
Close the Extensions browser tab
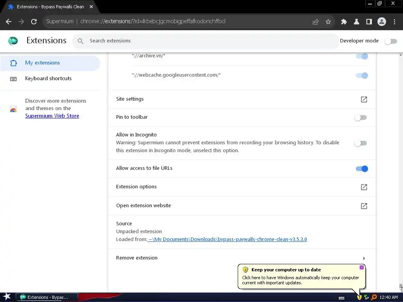point(91,7)
